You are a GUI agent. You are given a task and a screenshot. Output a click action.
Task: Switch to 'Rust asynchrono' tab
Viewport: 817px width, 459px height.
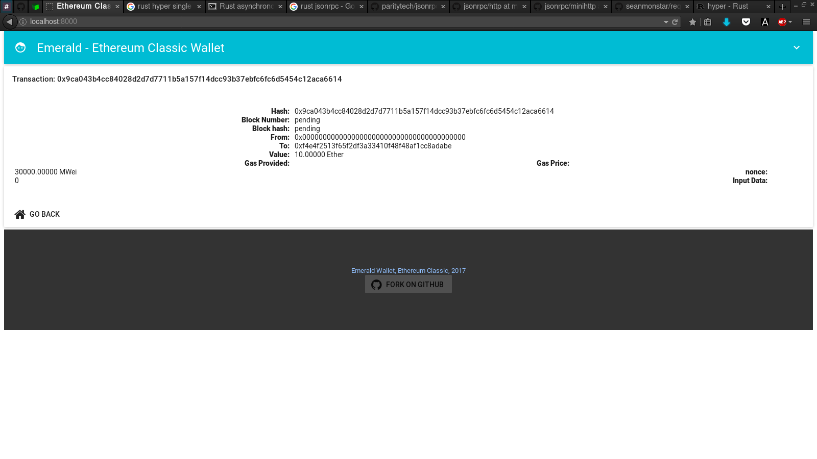(x=246, y=7)
